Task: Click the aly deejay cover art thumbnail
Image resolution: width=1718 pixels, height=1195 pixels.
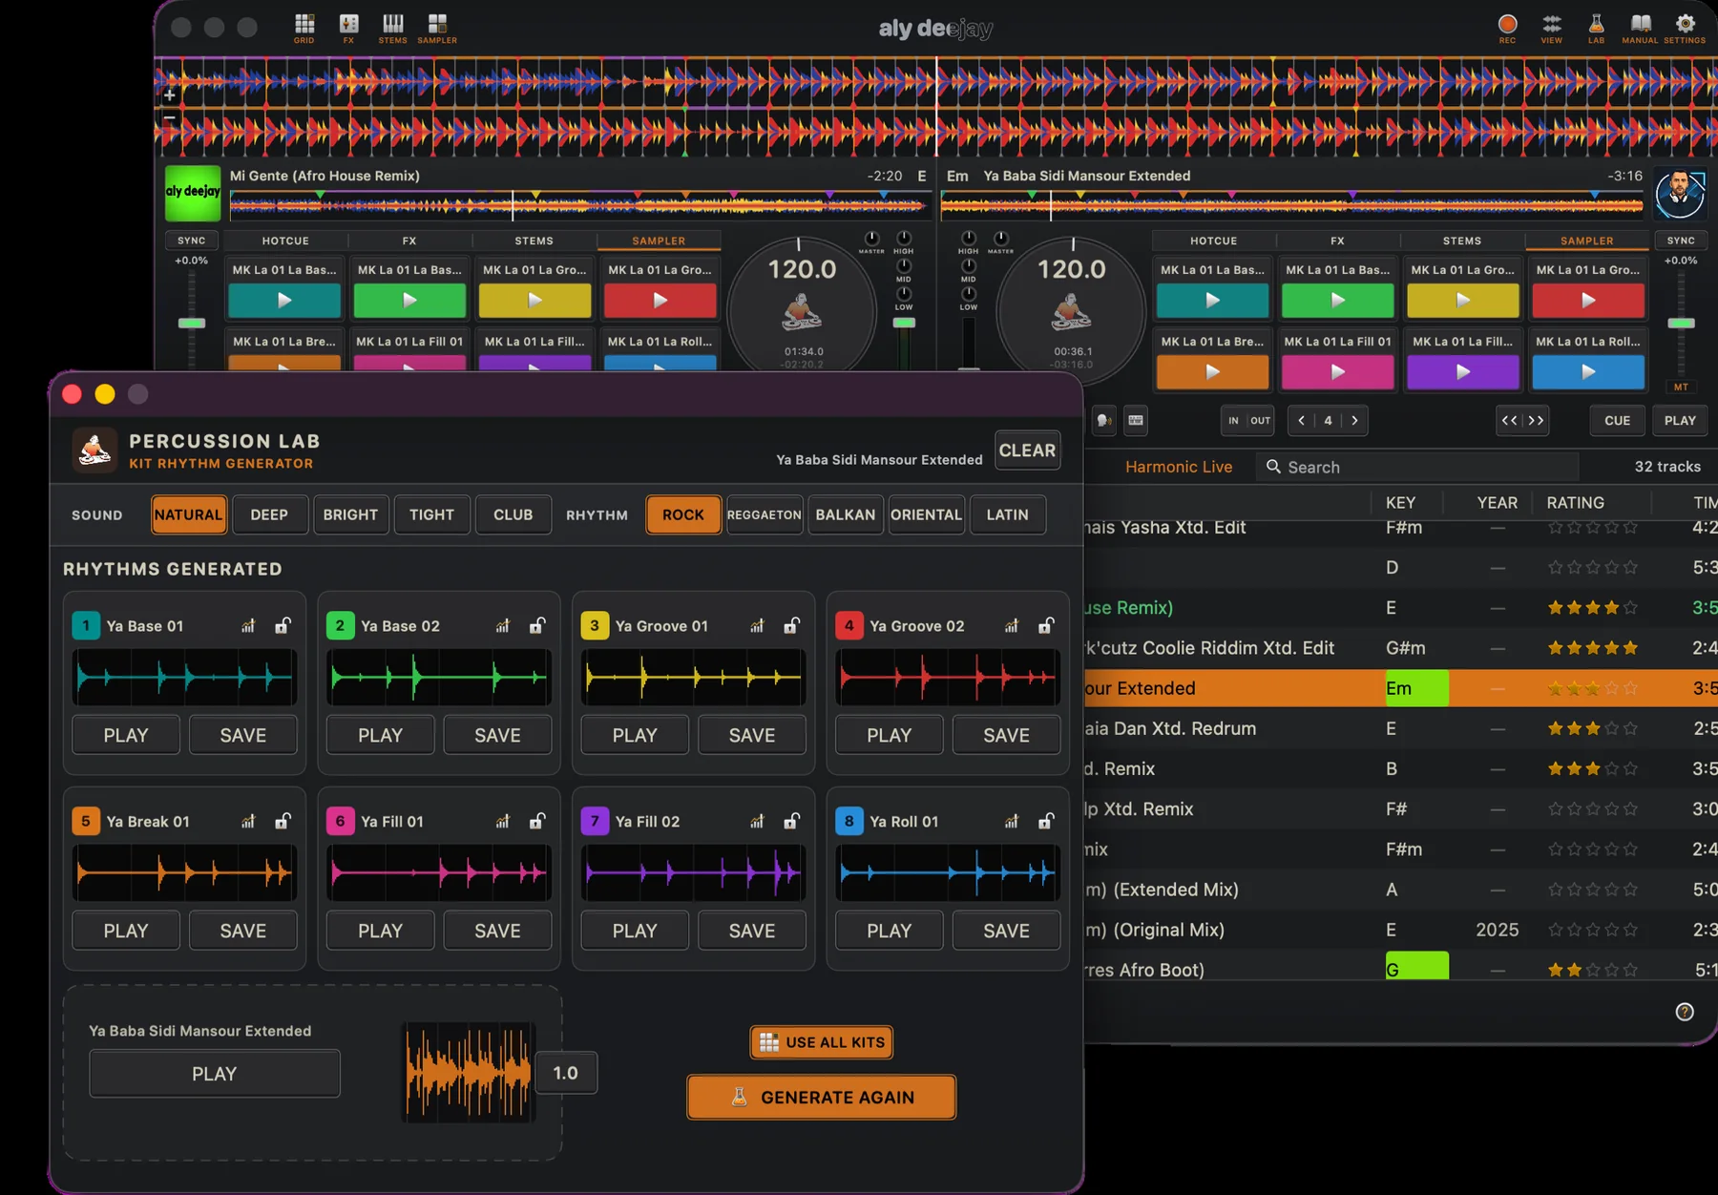Action: pyautogui.click(x=193, y=193)
